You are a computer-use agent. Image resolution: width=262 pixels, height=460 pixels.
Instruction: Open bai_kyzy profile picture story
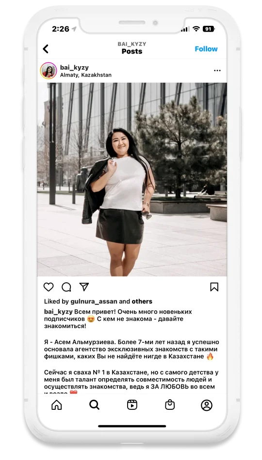coord(49,71)
